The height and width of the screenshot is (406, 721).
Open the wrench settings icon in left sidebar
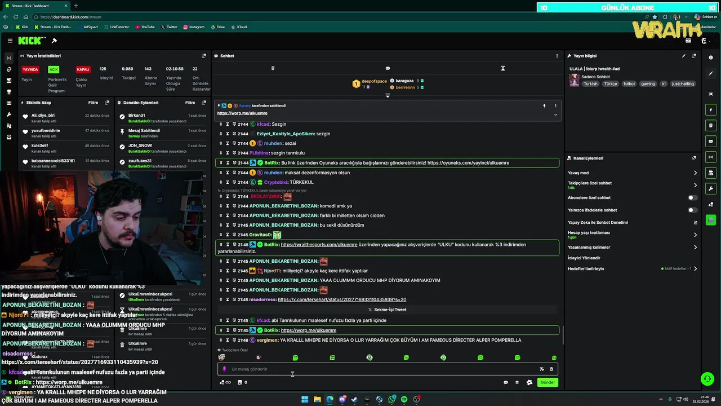point(8,114)
